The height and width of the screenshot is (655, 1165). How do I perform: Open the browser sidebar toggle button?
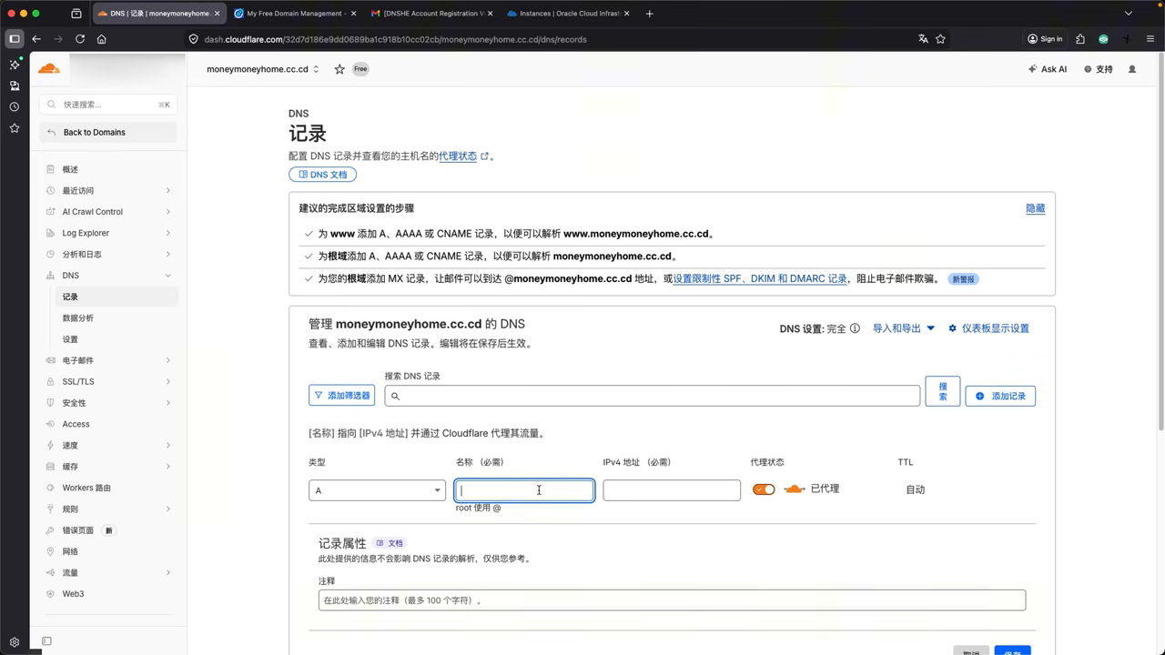pos(14,39)
